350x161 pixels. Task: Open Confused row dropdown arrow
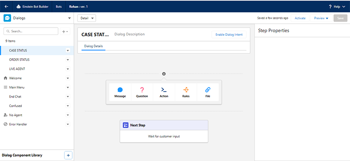(x=68, y=106)
